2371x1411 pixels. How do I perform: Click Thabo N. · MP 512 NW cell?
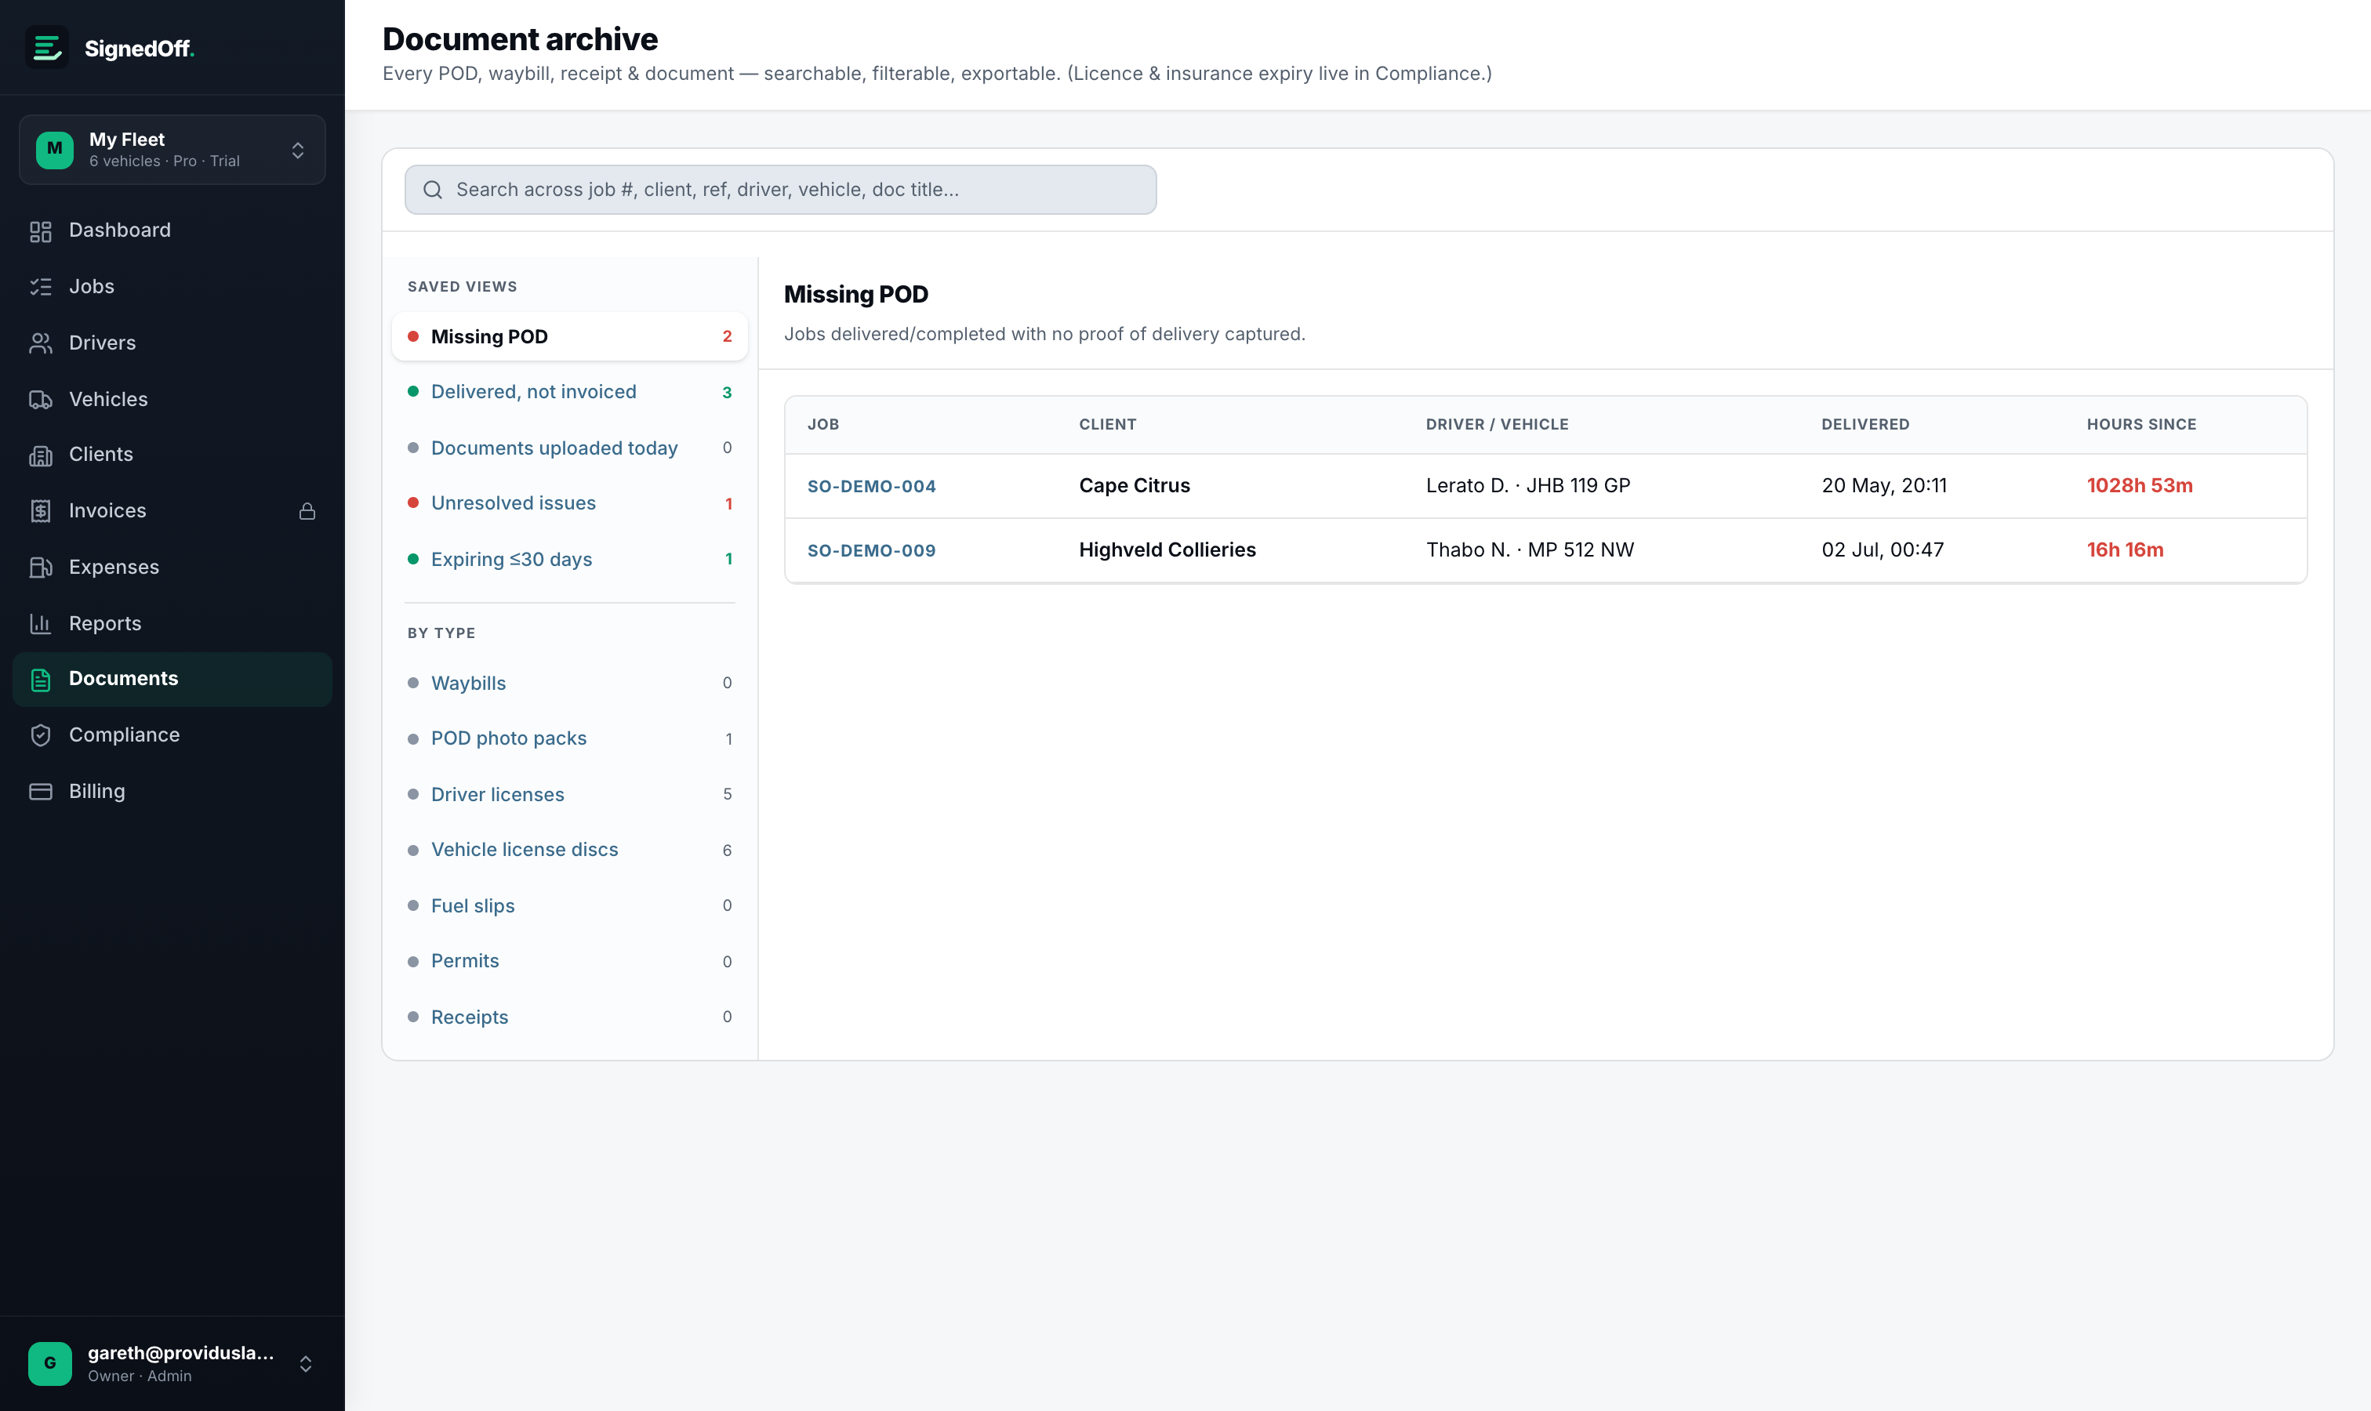[1529, 550]
